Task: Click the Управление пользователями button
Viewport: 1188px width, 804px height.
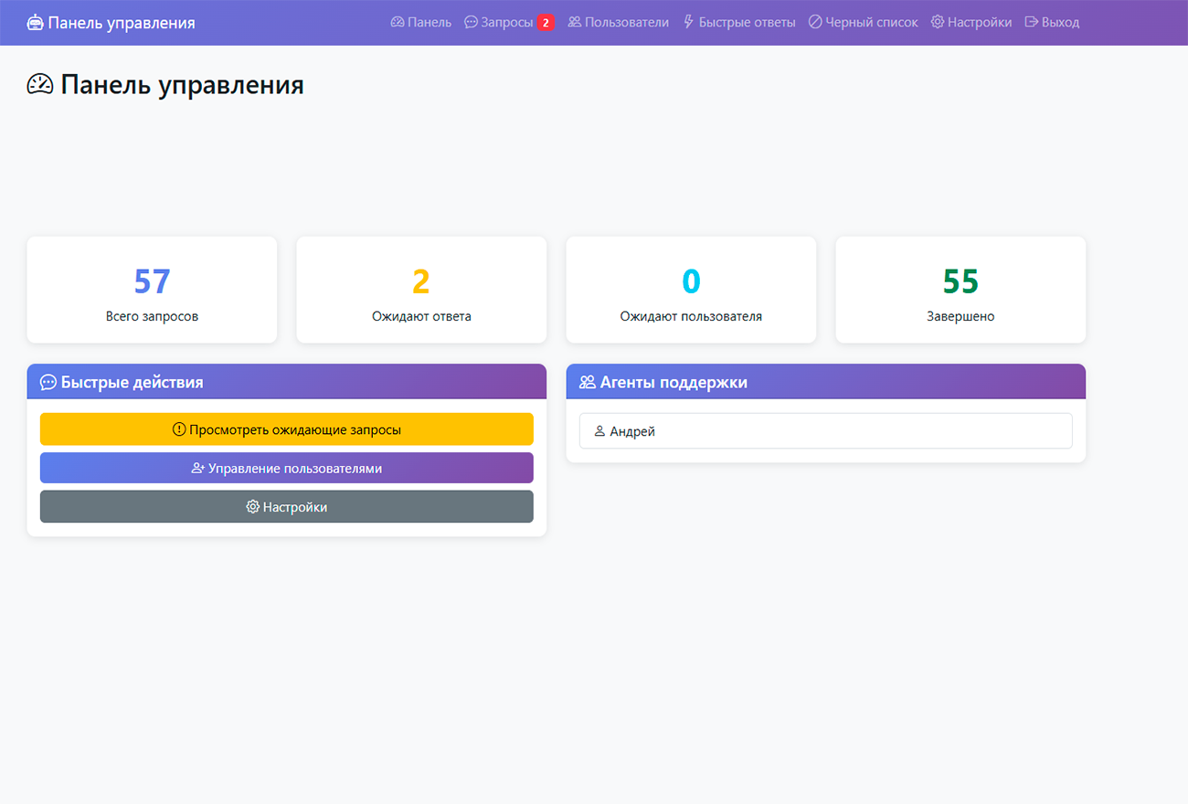Action: 286,468
